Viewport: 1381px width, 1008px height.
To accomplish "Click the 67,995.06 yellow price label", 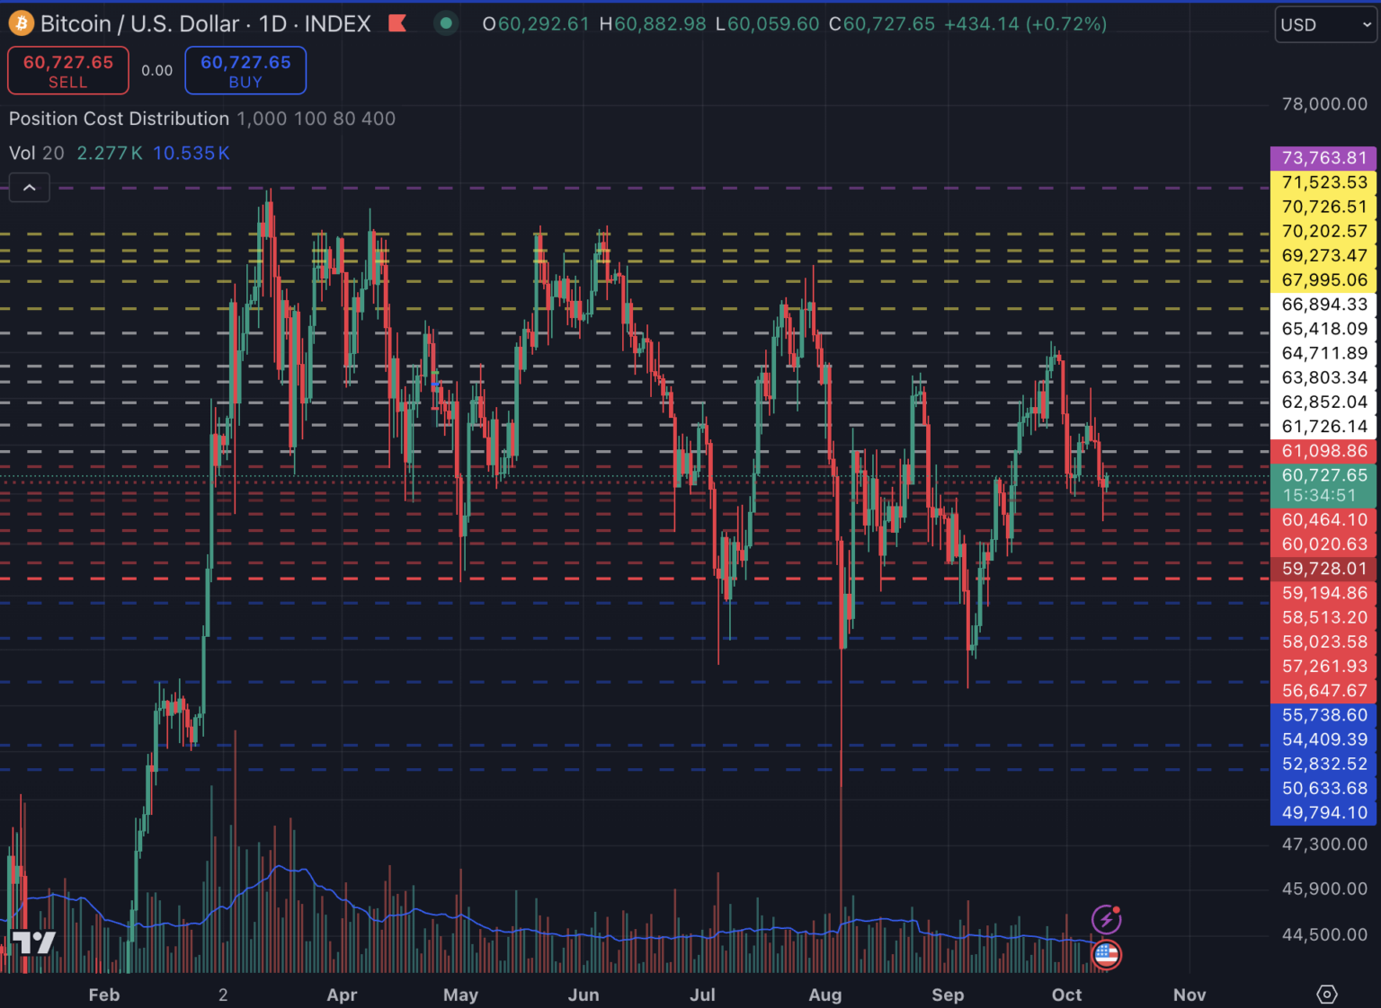I will 1323,280.
